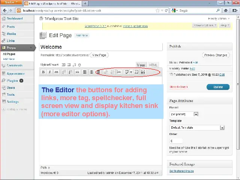Switch editor to fullscreen mode

click(x=136, y=72)
